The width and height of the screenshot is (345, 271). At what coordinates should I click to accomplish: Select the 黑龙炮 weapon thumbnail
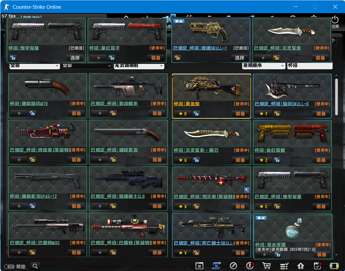pos(211,87)
